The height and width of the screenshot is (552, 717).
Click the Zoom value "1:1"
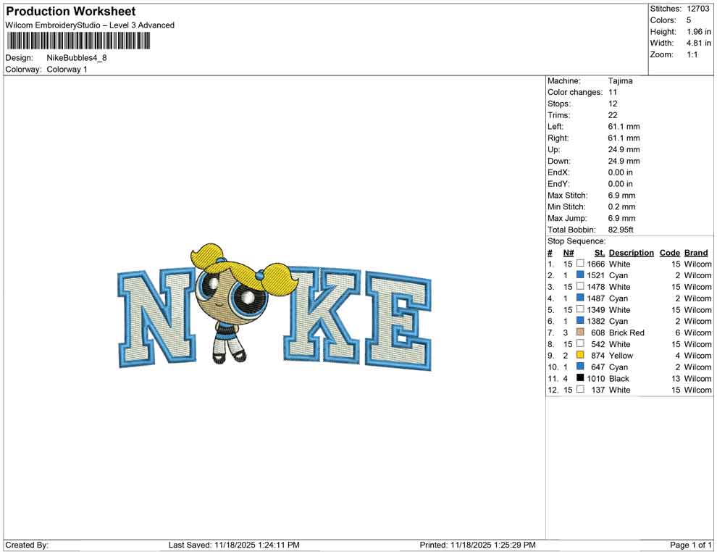[692, 54]
